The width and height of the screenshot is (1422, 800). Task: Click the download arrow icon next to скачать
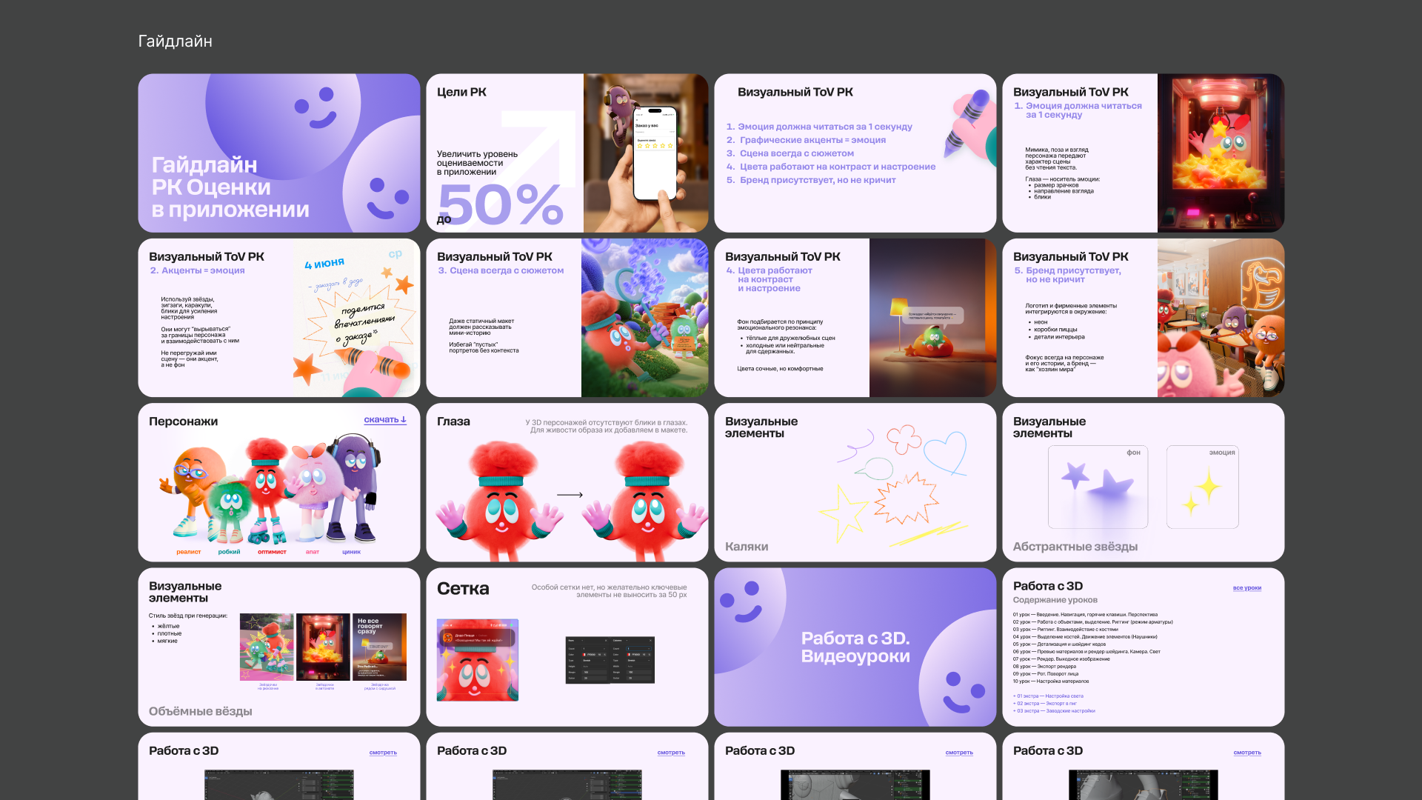404,420
